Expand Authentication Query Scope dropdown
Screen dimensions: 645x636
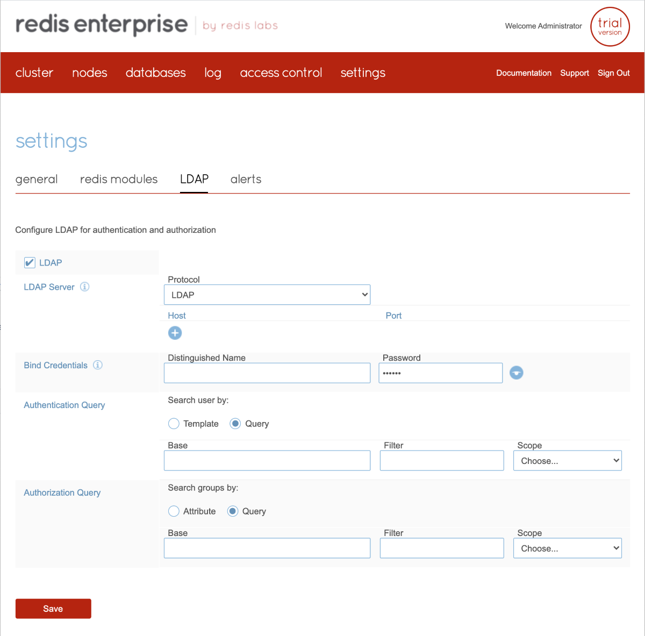point(567,461)
